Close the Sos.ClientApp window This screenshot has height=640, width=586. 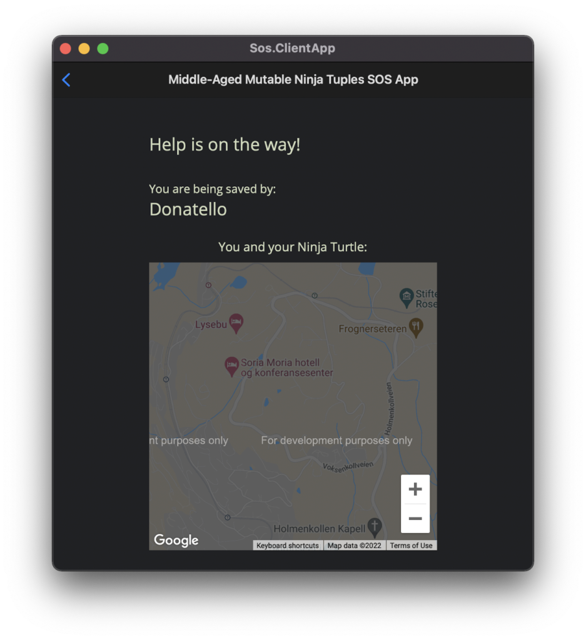(x=65, y=49)
